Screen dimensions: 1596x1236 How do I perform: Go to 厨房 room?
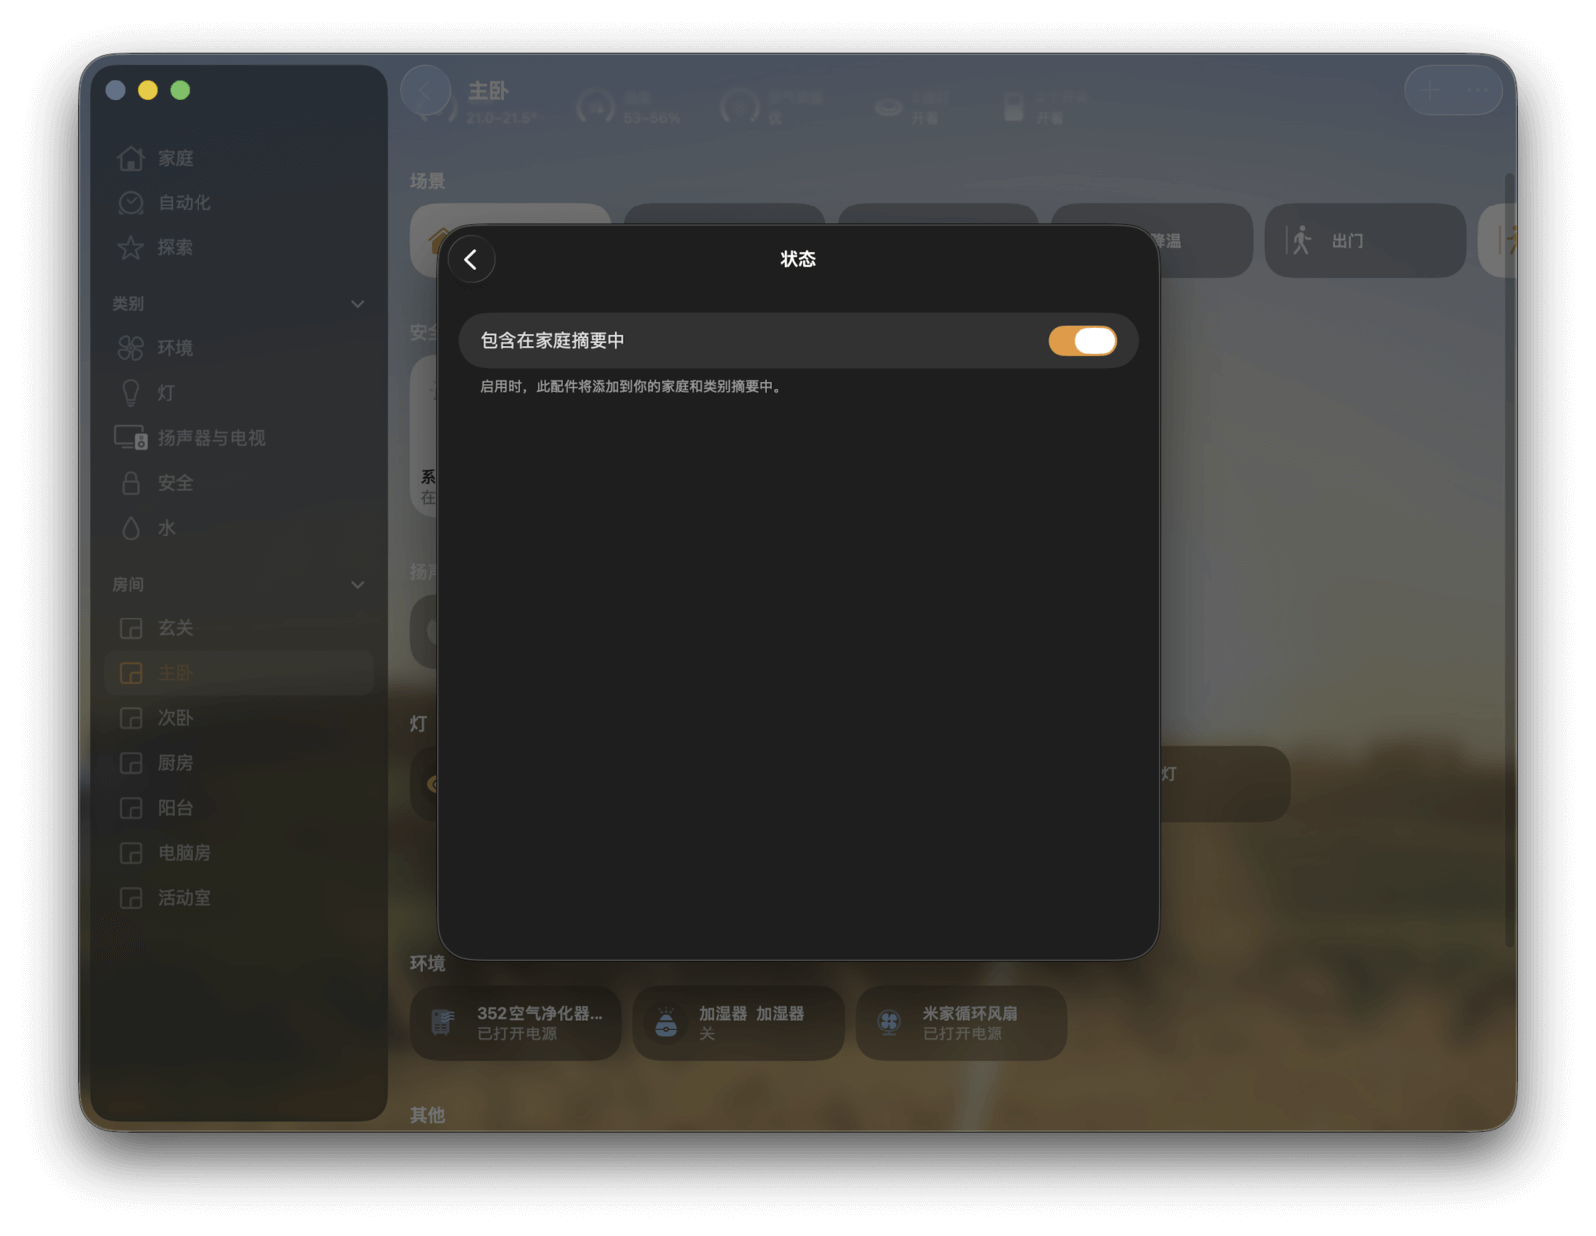point(175,763)
